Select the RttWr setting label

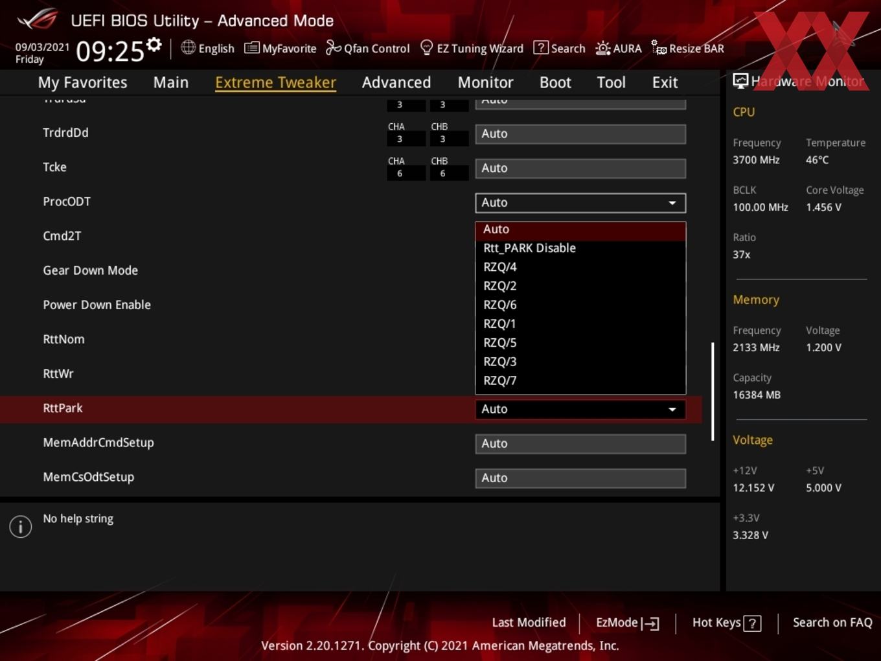coord(58,374)
